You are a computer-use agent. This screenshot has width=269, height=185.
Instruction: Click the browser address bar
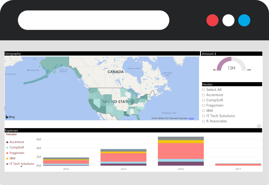93,20
